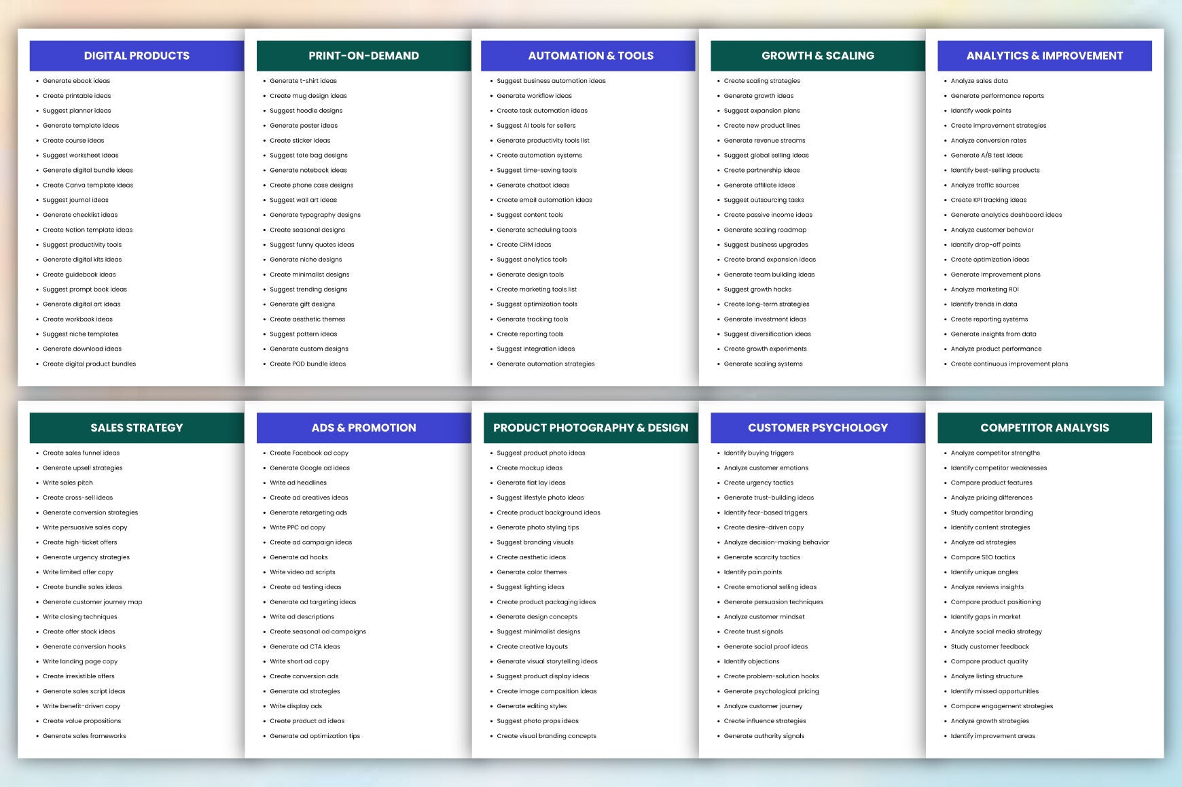Image resolution: width=1182 pixels, height=787 pixels.
Task: Click 'Suggest prompt book ideas'
Action: [85, 290]
